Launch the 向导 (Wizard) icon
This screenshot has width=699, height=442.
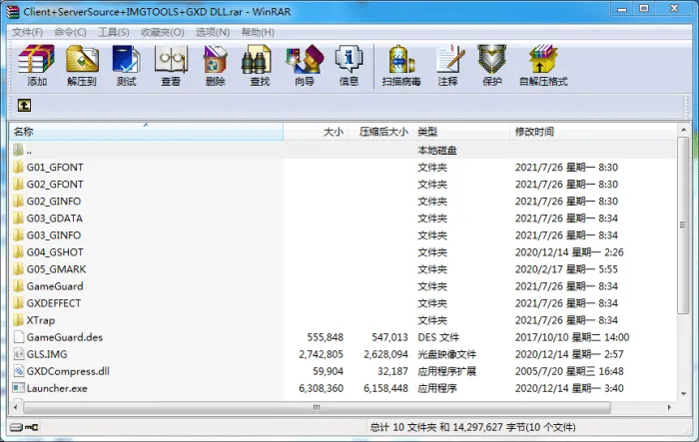coord(305,66)
